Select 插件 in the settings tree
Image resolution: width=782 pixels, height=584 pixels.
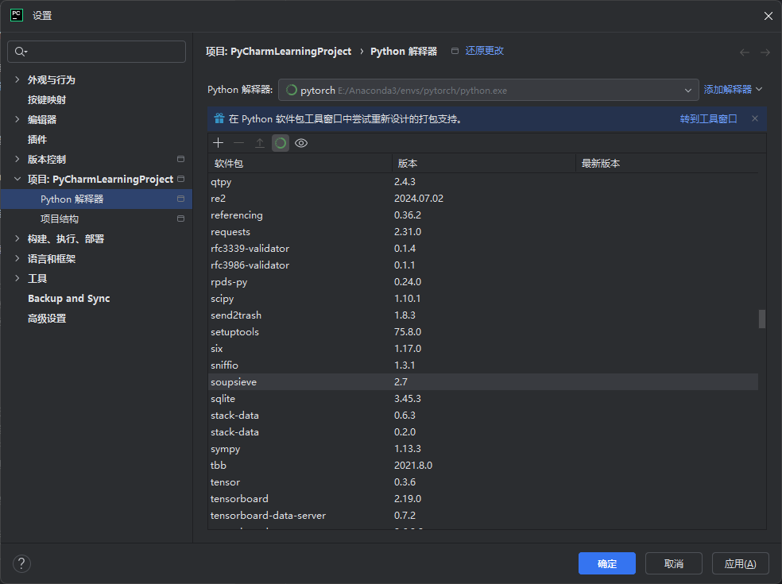(x=37, y=140)
